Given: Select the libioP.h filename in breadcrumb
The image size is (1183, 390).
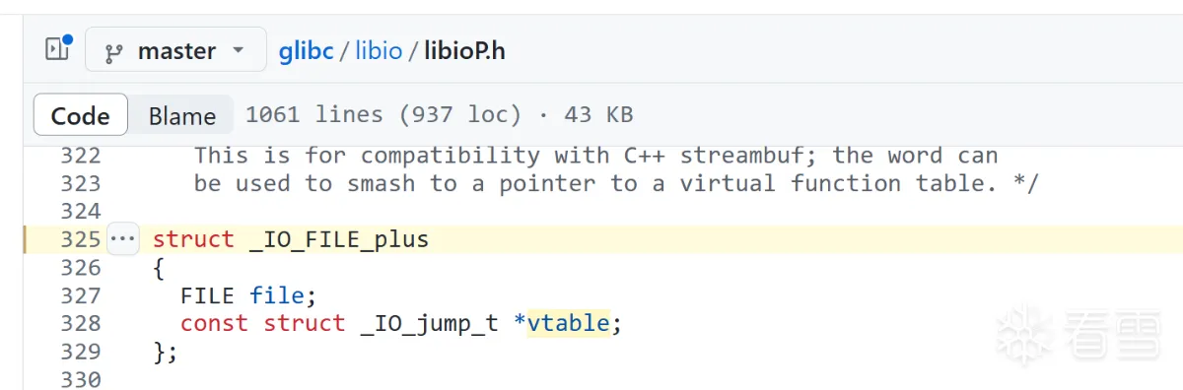Looking at the screenshot, I should (x=464, y=50).
